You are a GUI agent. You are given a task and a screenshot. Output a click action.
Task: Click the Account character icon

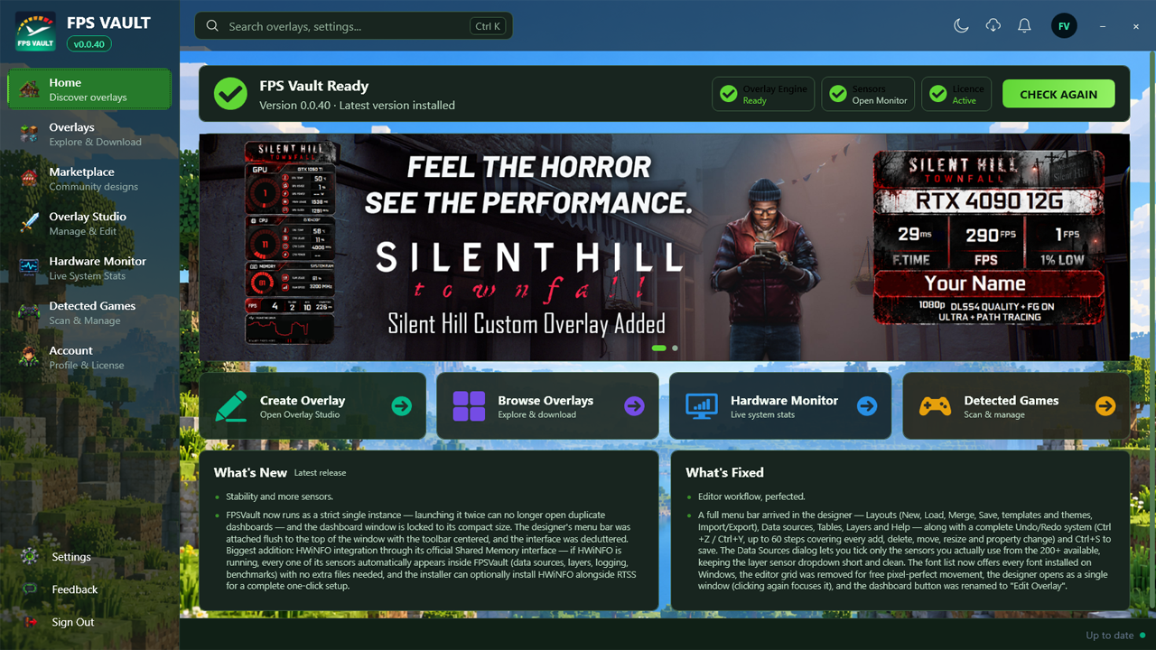30,357
